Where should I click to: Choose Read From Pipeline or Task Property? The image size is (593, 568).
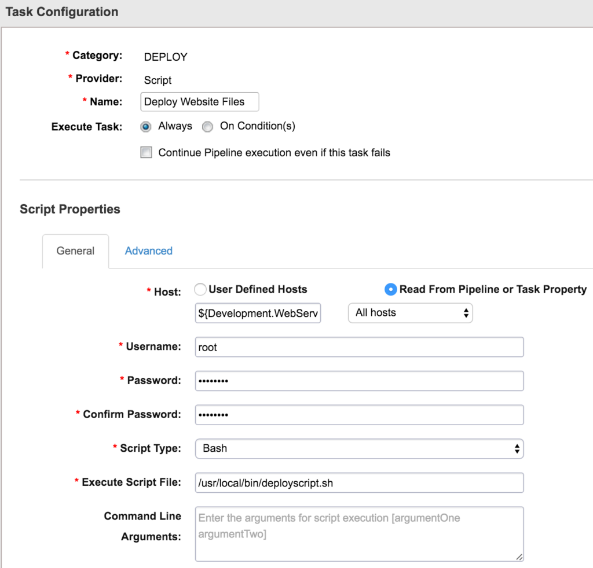click(x=391, y=289)
